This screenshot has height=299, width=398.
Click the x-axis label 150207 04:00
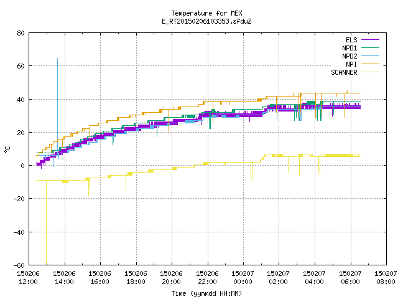point(315,278)
